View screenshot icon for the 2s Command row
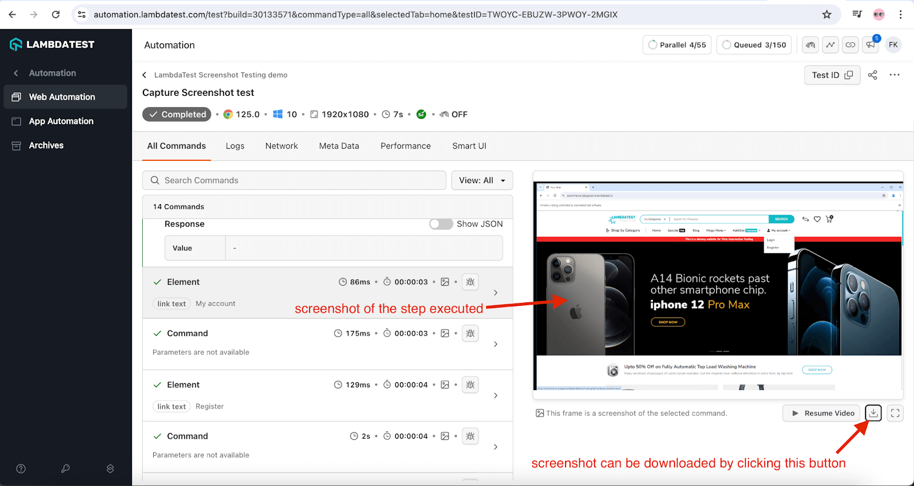This screenshot has width=914, height=486. pos(445,436)
